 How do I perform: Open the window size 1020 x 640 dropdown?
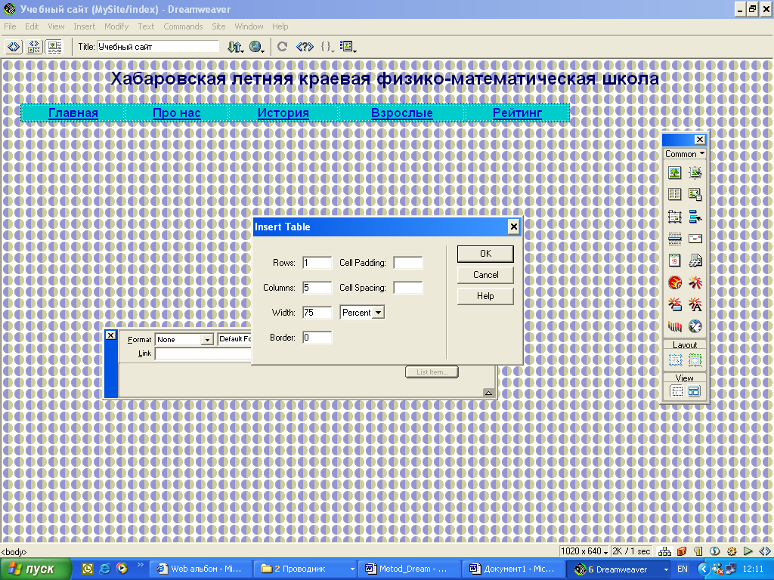tap(584, 551)
